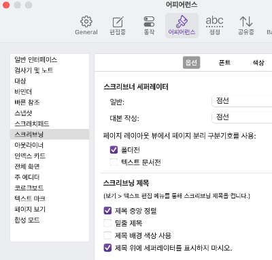272x260 pixels.
Task: Choose 대상 in the sidebar list
Action: tap(50, 81)
